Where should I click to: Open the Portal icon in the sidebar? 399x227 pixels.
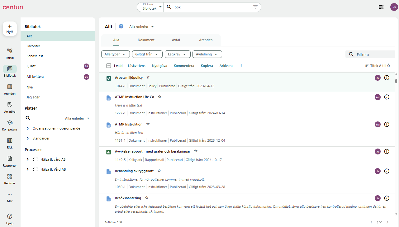click(10, 51)
